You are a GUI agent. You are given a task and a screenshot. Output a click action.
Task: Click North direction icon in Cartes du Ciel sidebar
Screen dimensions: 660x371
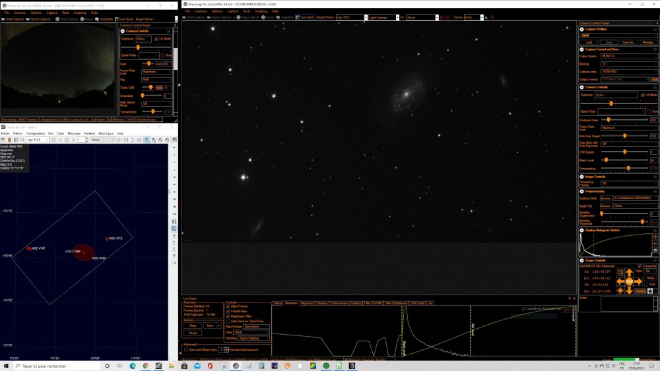pyautogui.click(x=174, y=235)
